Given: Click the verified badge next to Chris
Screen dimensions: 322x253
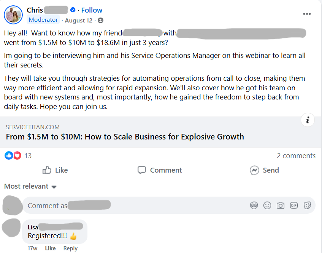Looking at the screenshot, I should pos(73,10).
